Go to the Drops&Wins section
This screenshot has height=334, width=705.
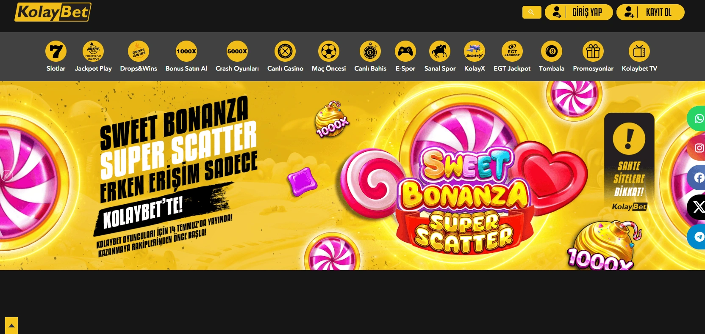pyautogui.click(x=139, y=51)
